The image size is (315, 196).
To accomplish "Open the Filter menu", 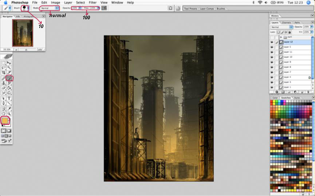I will coord(92,3).
